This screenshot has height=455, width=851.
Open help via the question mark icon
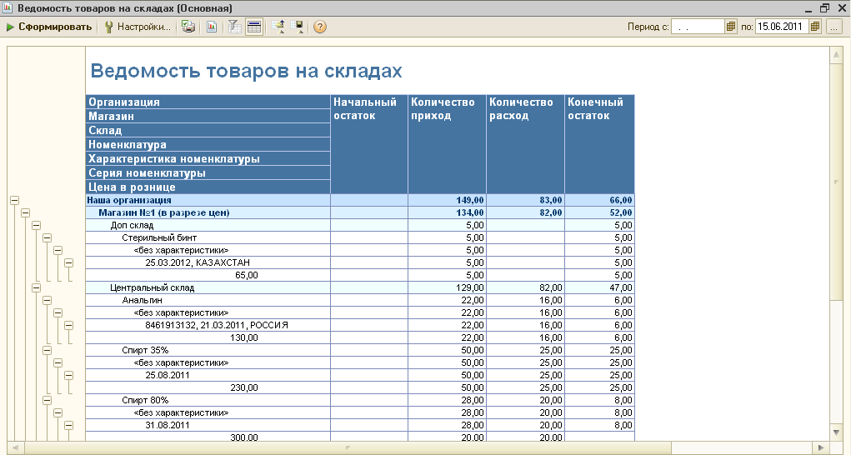[320, 27]
